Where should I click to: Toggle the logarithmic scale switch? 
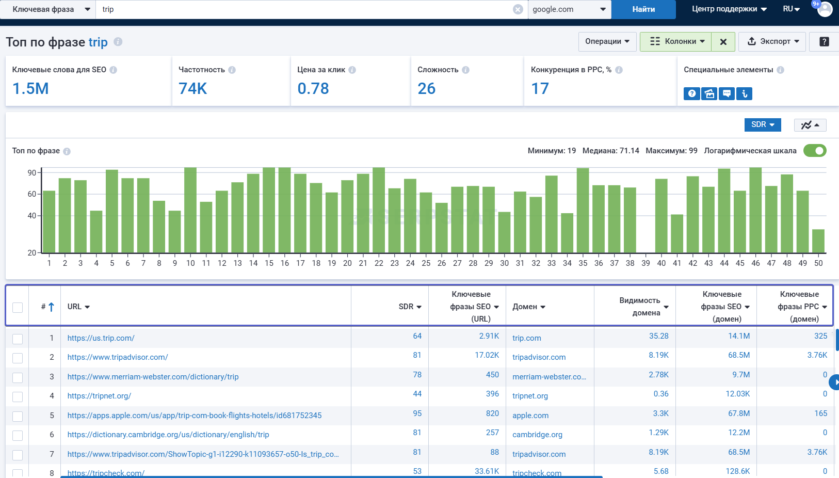815,151
